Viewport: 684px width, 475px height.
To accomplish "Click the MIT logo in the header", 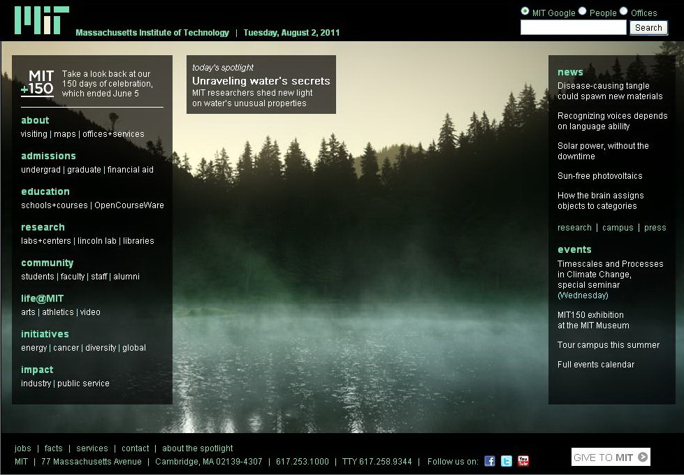I will click(42, 20).
